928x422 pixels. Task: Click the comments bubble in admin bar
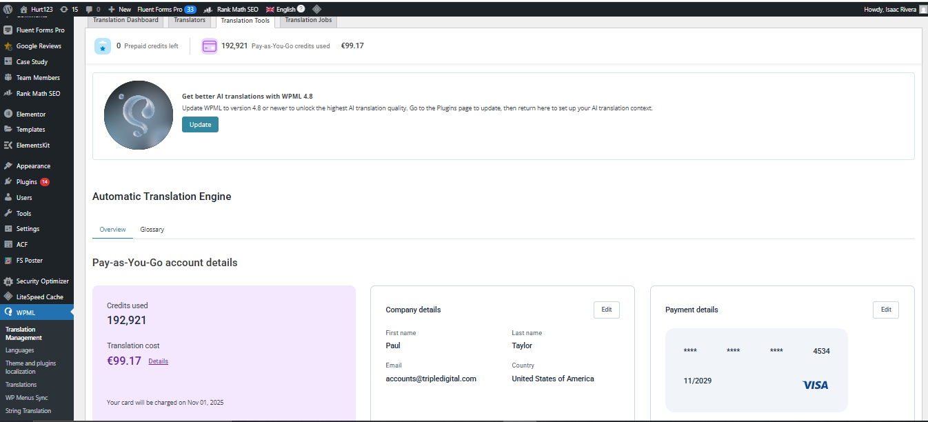(89, 9)
